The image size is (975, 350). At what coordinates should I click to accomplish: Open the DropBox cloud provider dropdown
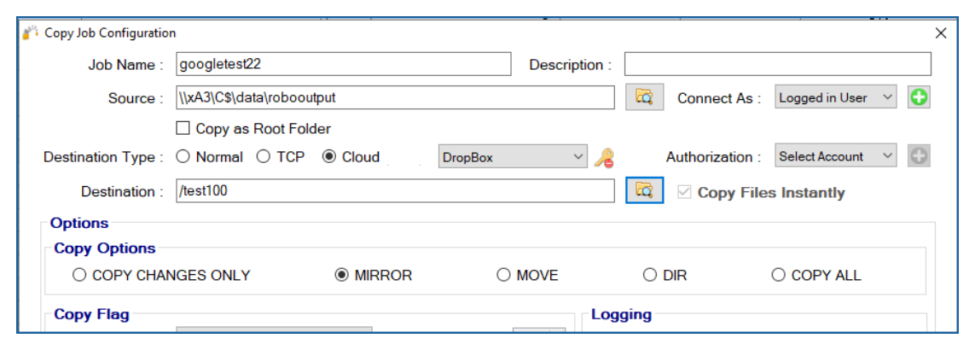pos(513,157)
